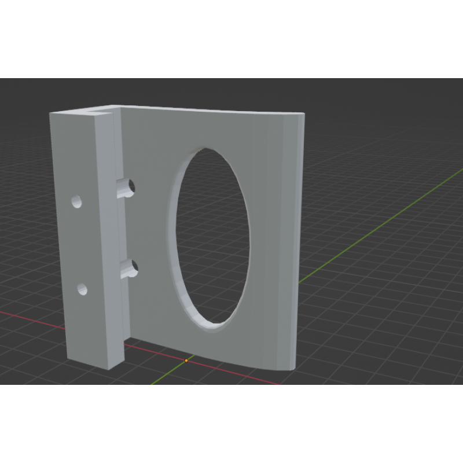463x463 pixels.
Task: Click the lower cylindrical peg on the plate
Action: [x=127, y=269]
